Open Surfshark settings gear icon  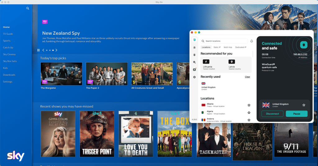[x=194, y=77]
